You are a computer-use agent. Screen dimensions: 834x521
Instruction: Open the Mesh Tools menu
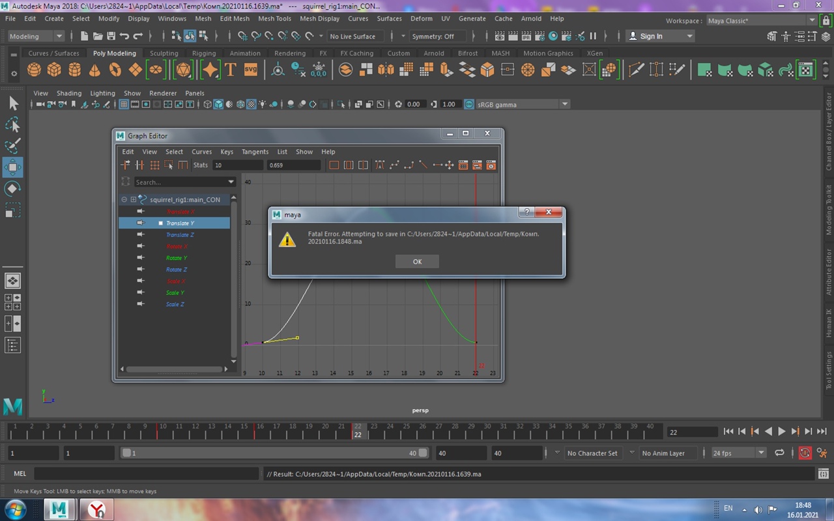click(274, 19)
